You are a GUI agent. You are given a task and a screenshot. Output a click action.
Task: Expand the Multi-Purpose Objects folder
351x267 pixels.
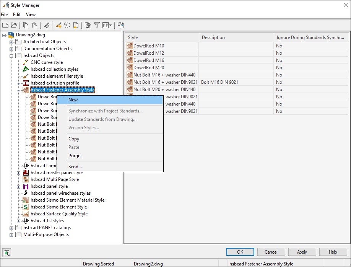(x=11, y=235)
